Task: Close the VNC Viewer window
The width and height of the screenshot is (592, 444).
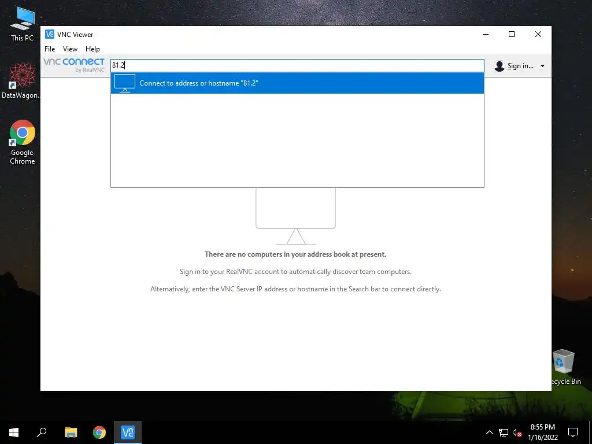Action: pyautogui.click(x=538, y=34)
